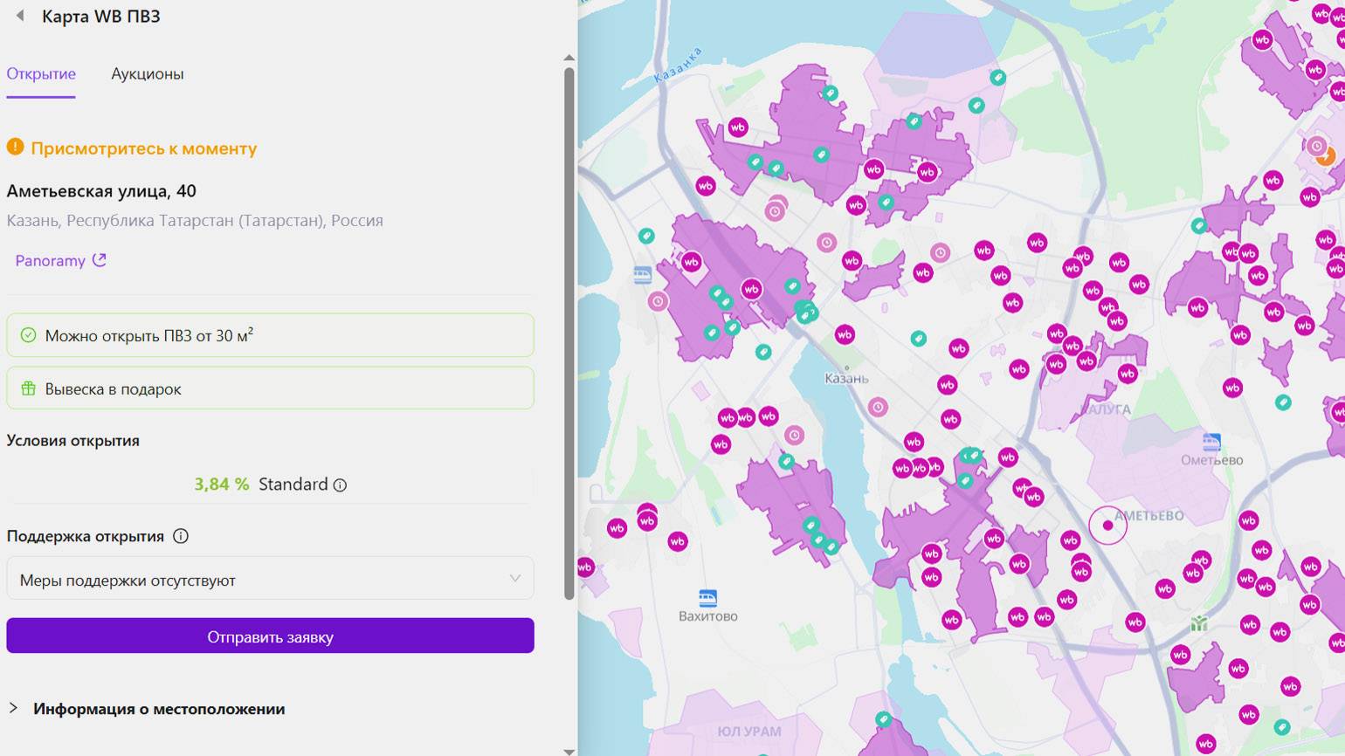Click the clock marker beside the riverside train icon
Image resolution: width=1345 pixels, height=756 pixels.
click(x=658, y=301)
